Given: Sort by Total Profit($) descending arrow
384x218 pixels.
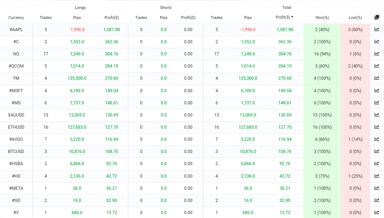Looking at the screenshot, I should tap(292, 17).
